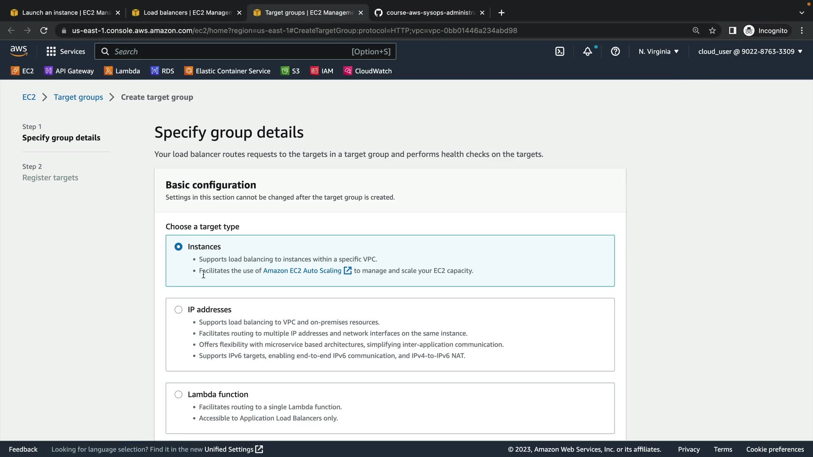Open the Lambda shortcut in favorites bar
The width and height of the screenshot is (813, 457).
tap(122, 71)
